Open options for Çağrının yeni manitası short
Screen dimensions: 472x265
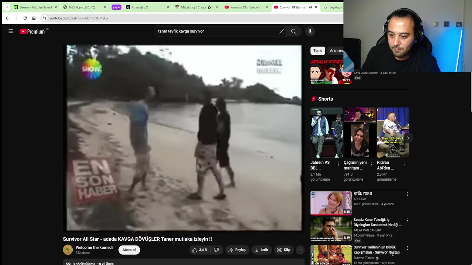(372, 165)
